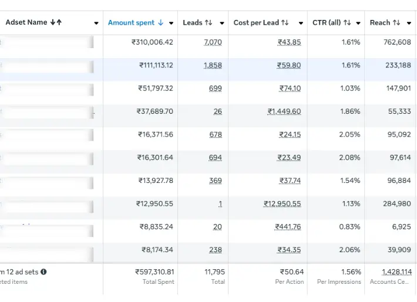Open the 1,858 leads breakdown link

point(213,65)
